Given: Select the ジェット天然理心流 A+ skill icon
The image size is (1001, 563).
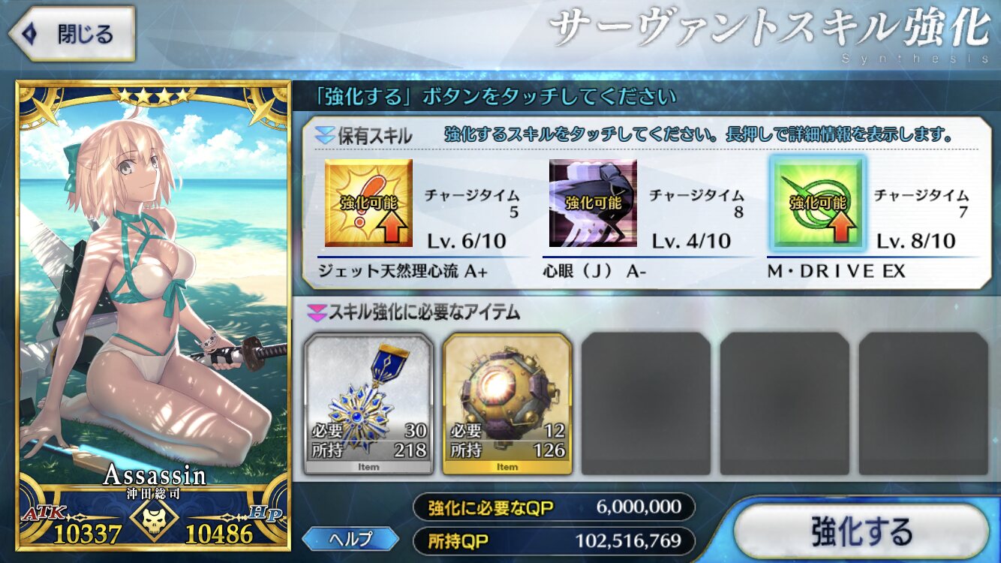Looking at the screenshot, I should click(x=368, y=203).
